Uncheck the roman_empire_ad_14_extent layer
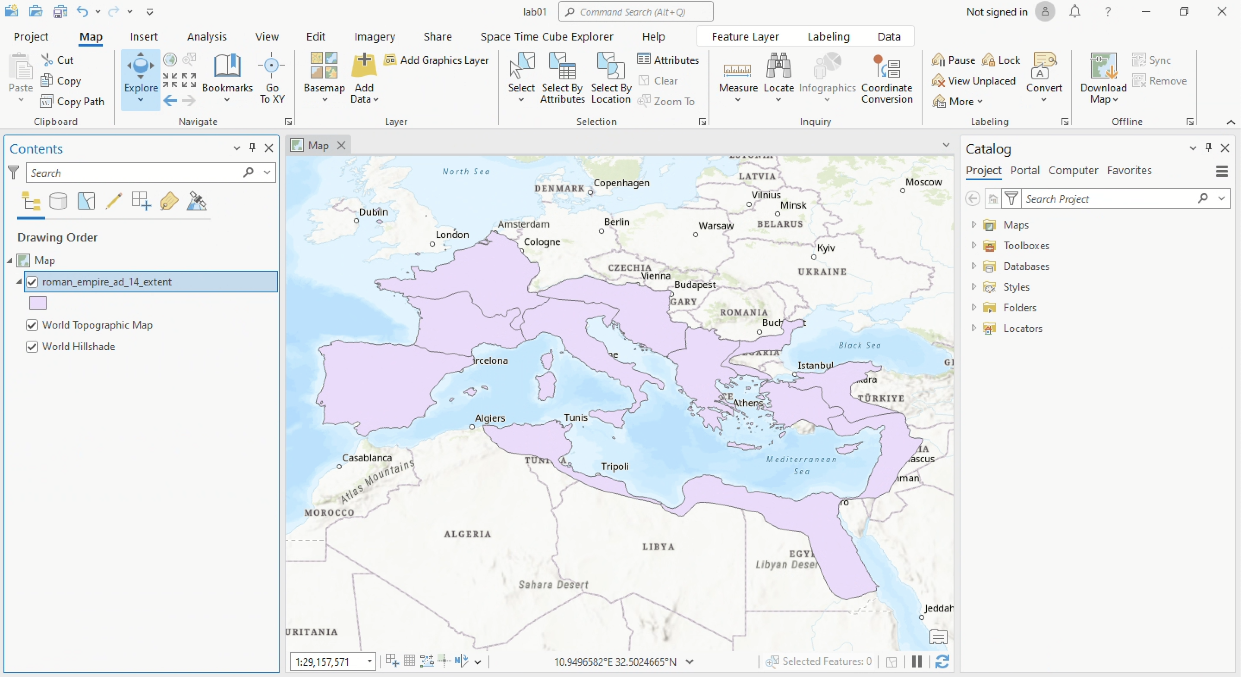 32,282
